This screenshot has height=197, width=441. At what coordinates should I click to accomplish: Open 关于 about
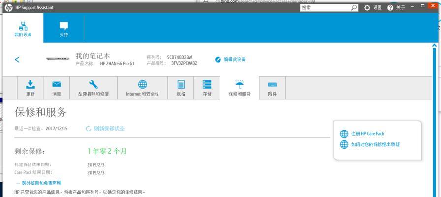(401, 8)
